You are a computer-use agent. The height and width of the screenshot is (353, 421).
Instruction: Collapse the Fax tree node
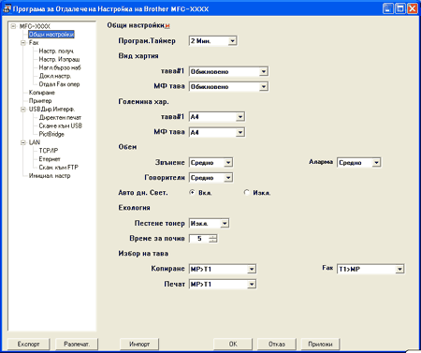[x=23, y=43]
